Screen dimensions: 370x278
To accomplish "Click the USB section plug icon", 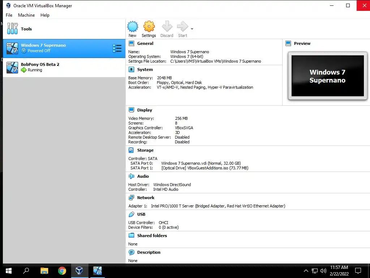I will pos(132,214).
